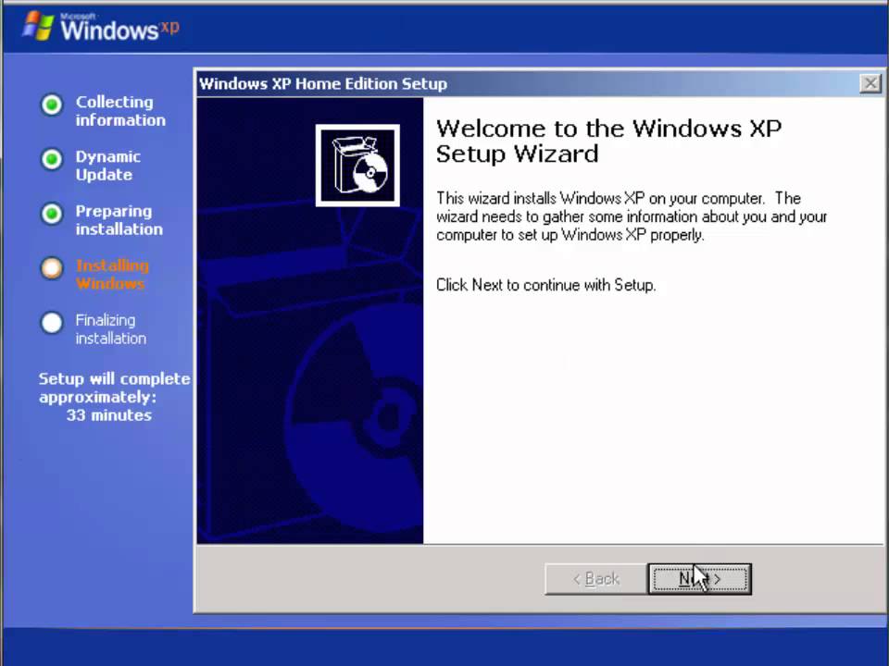Click the disabled Back button
889x666 pixels.
click(595, 579)
